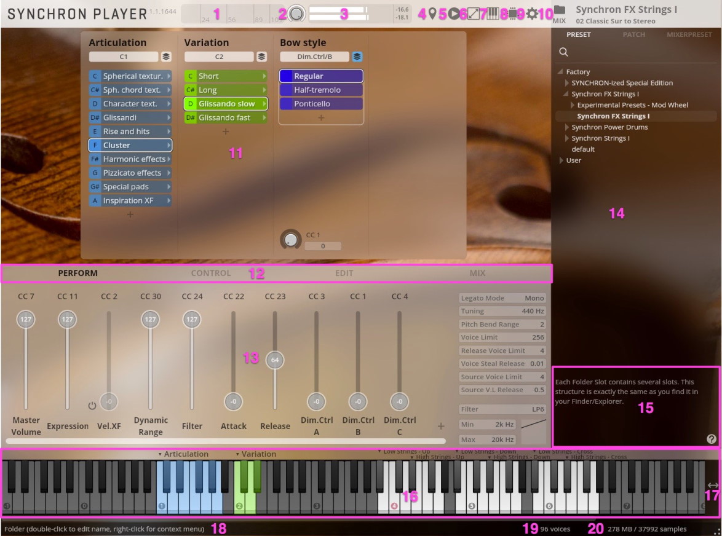Click the master volume knob in top bar
This screenshot has width=722, height=536.
tap(296, 14)
